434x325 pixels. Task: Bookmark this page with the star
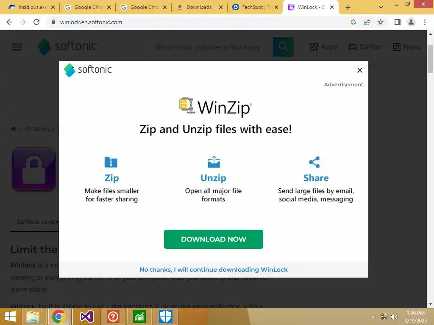click(381, 22)
